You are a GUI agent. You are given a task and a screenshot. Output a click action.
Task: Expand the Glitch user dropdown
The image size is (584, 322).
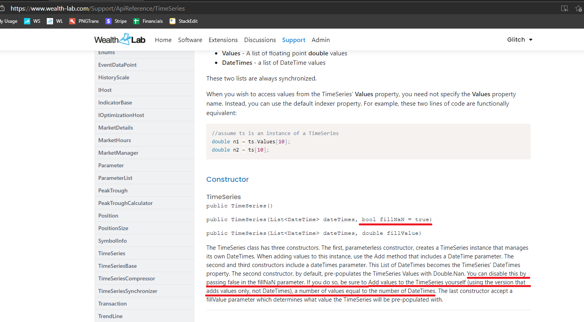pyautogui.click(x=520, y=40)
